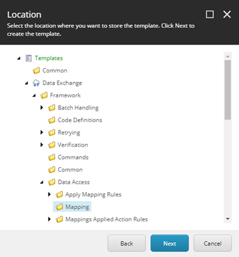The width and height of the screenshot is (239, 257).
Task: Click the Data Exchange cloud icon
Action: 36,83
